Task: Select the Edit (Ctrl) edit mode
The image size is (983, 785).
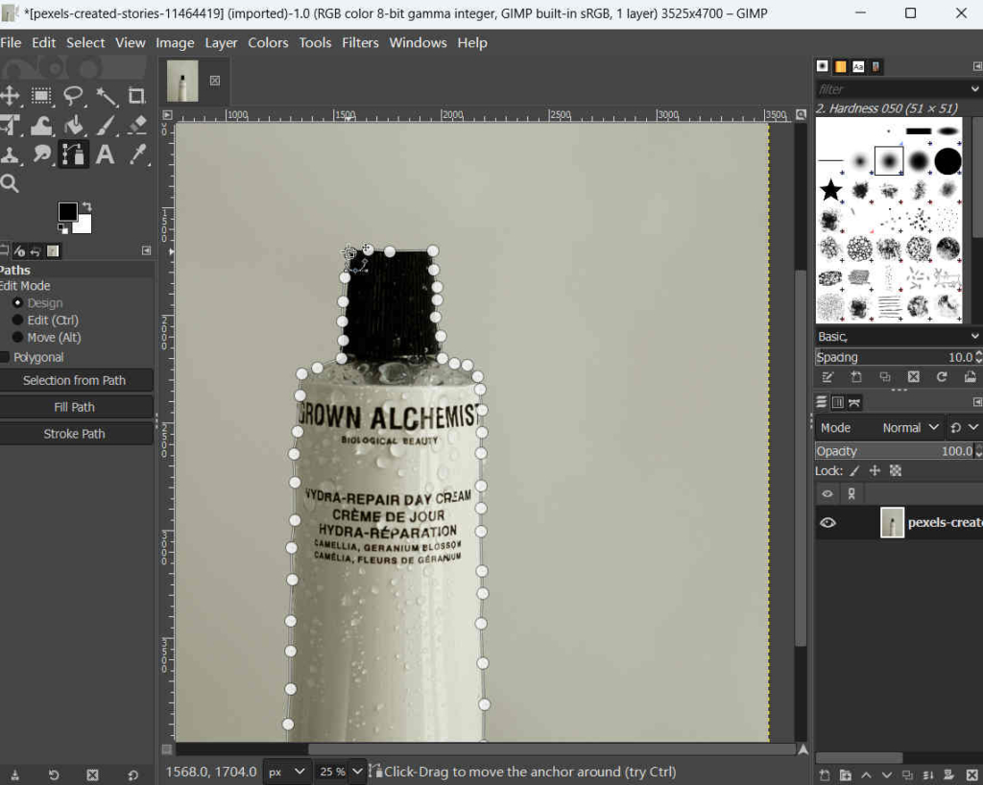Action: click(x=17, y=321)
